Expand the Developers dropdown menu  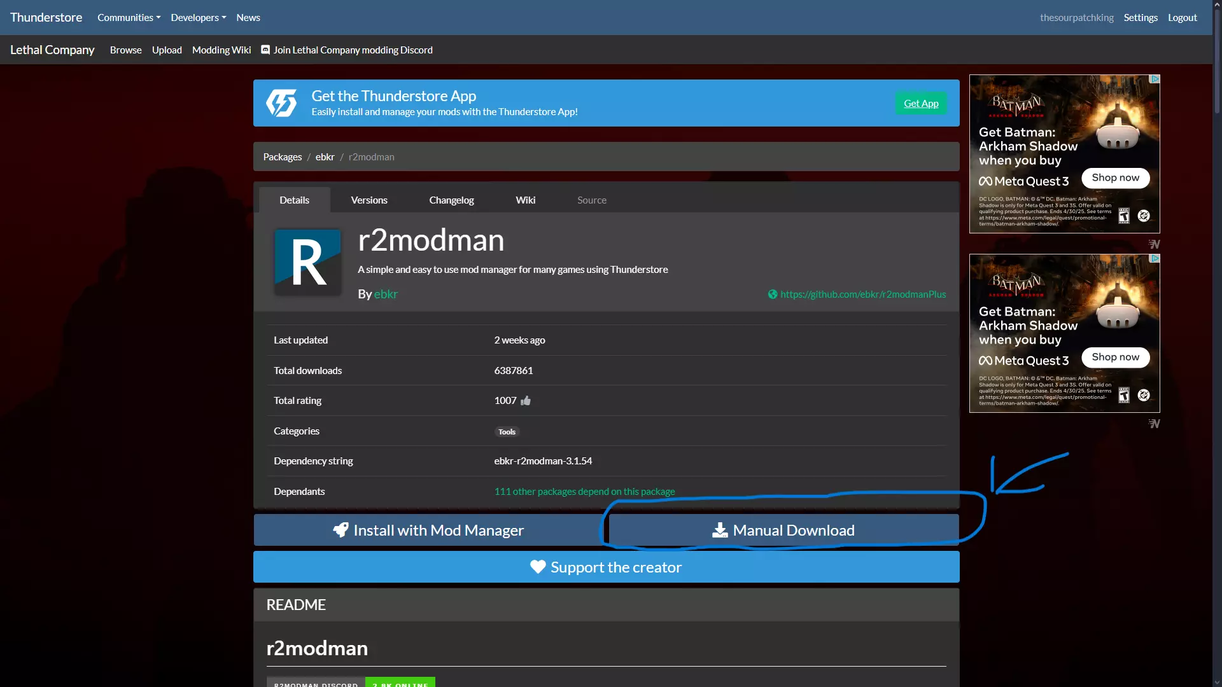pyautogui.click(x=198, y=17)
